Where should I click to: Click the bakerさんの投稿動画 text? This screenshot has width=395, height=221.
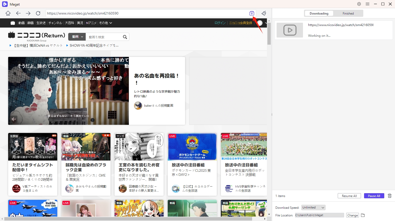(x=159, y=106)
